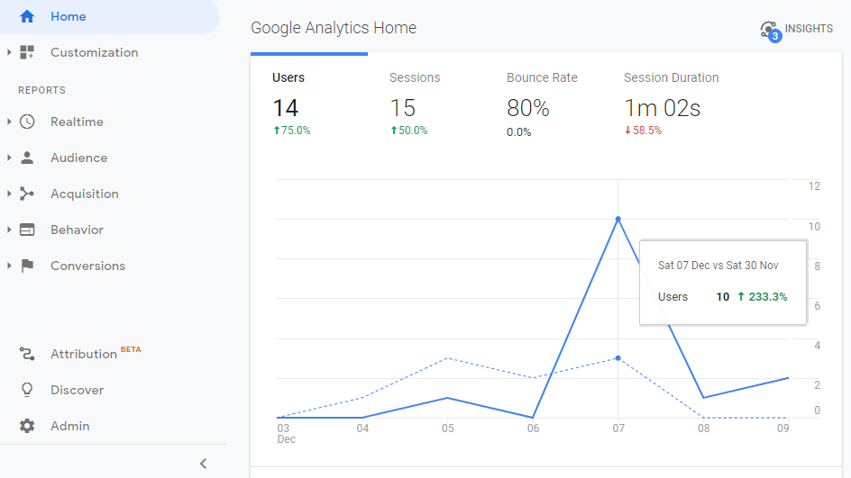The height and width of the screenshot is (478, 851).
Task: Go to Audience reports label
Action: tap(79, 158)
